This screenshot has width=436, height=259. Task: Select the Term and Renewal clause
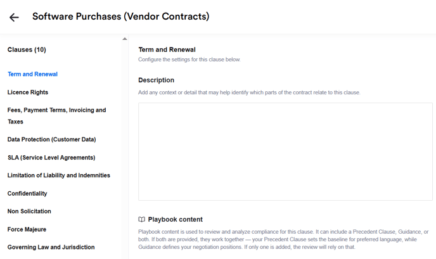pos(32,74)
